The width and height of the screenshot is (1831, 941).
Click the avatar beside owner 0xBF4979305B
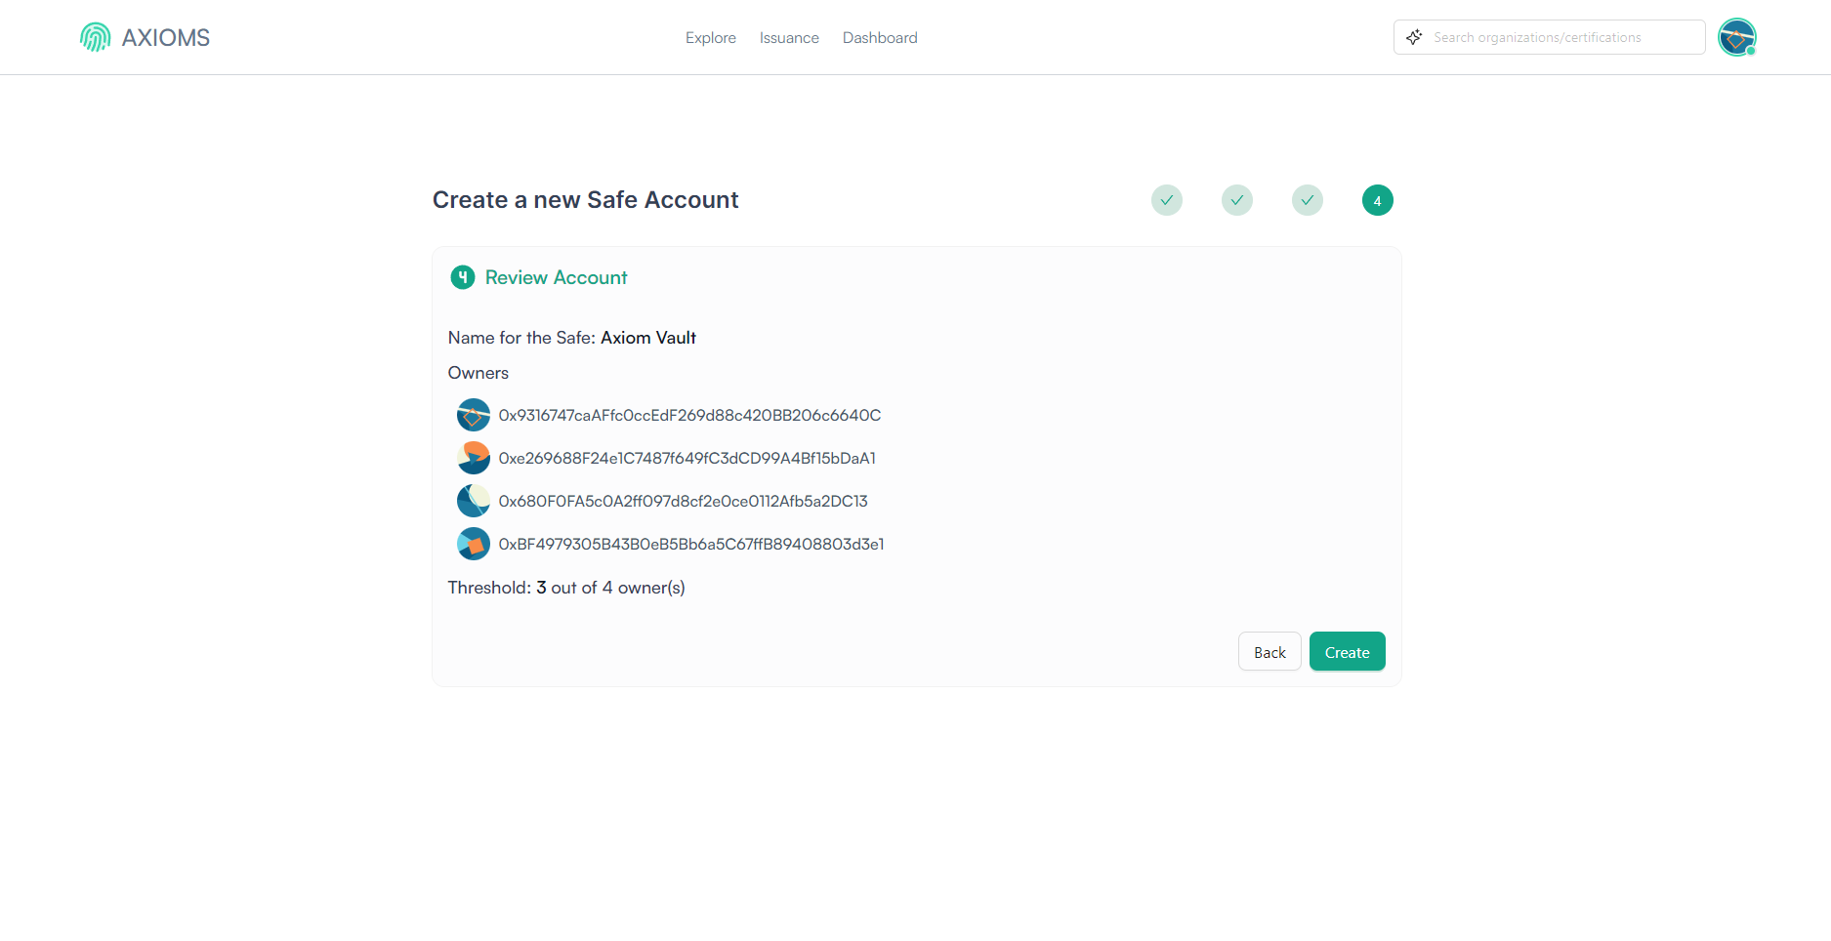473,544
